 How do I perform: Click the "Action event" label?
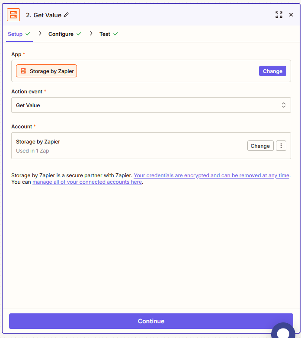click(27, 92)
